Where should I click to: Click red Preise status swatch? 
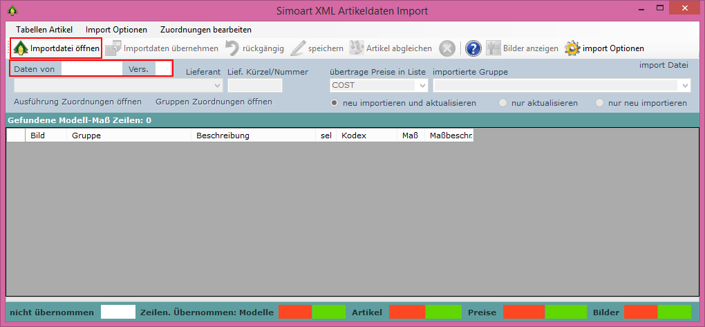click(524, 312)
